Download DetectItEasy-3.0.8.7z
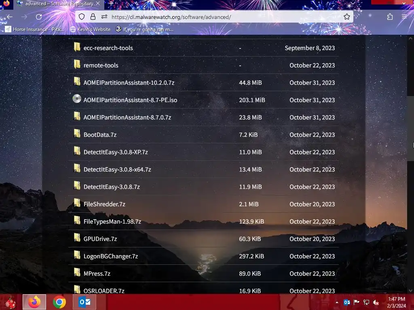The image size is (414, 310). (112, 187)
